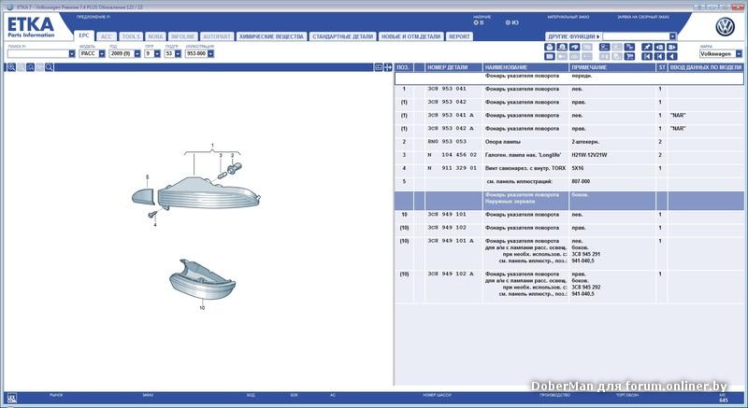Switch to the ACC tab
The image size is (748, 408).
pyautogui.click(x=107, y=36)
